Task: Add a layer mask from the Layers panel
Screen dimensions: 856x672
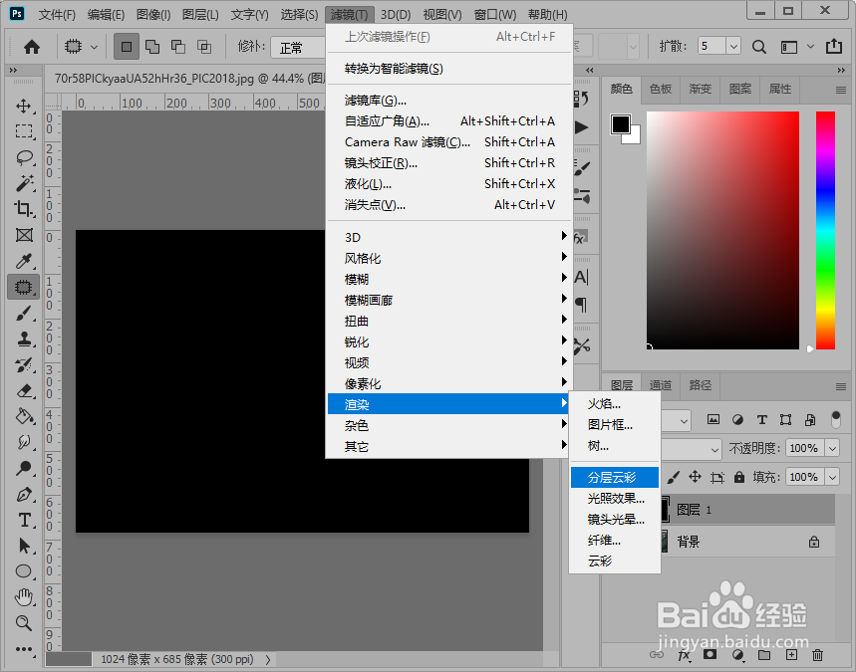Action: click(711, 654)
